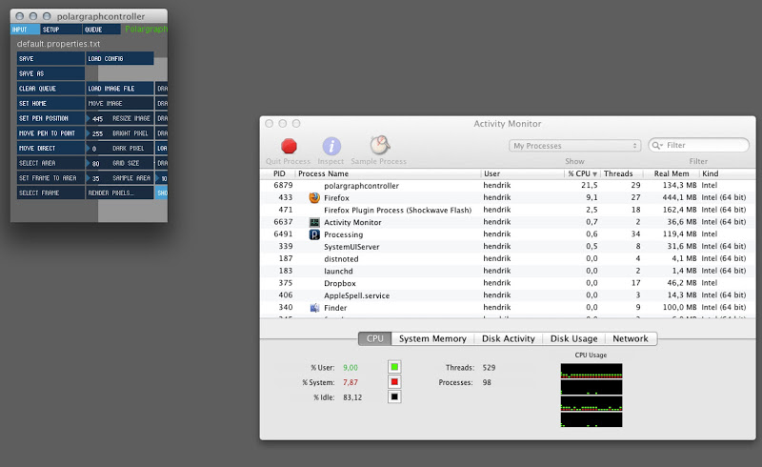Select the Dropbox process row
This screenshot has width=762, height=467.
pos(508,283)
